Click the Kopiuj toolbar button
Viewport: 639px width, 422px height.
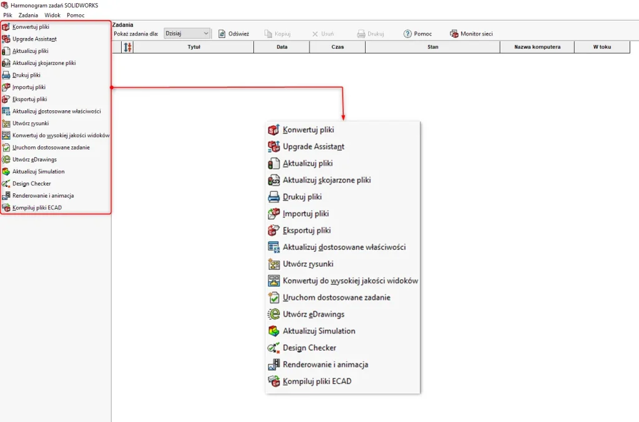point(278,34)
